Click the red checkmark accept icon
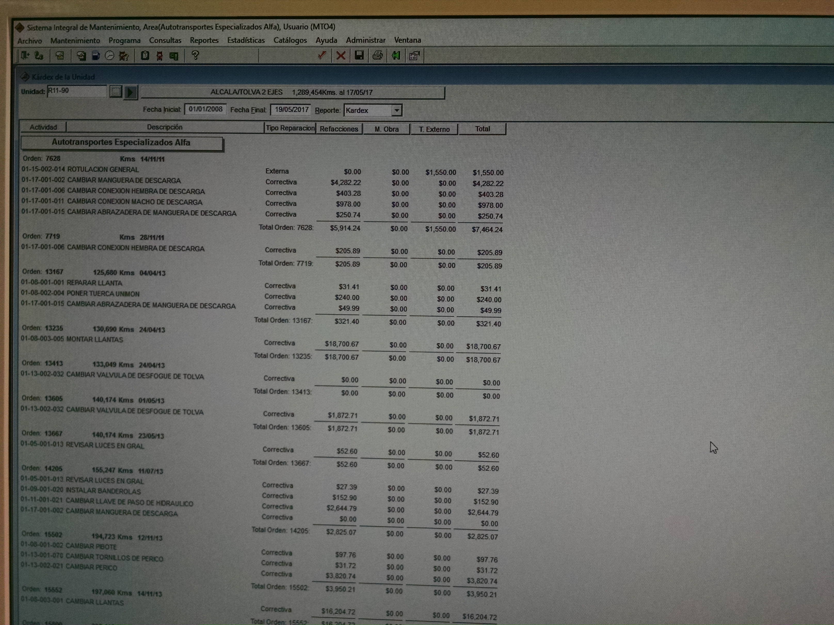Screen dimensions: 834x625 (x=322, y=56)
